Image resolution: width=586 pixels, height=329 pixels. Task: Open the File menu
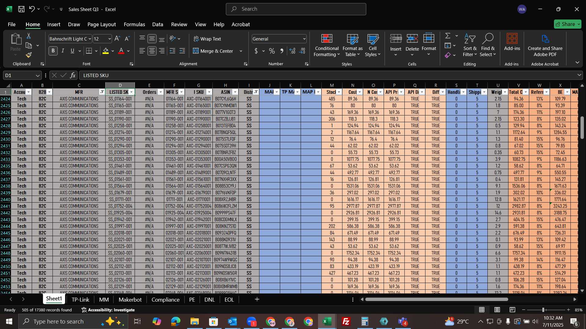12,24
